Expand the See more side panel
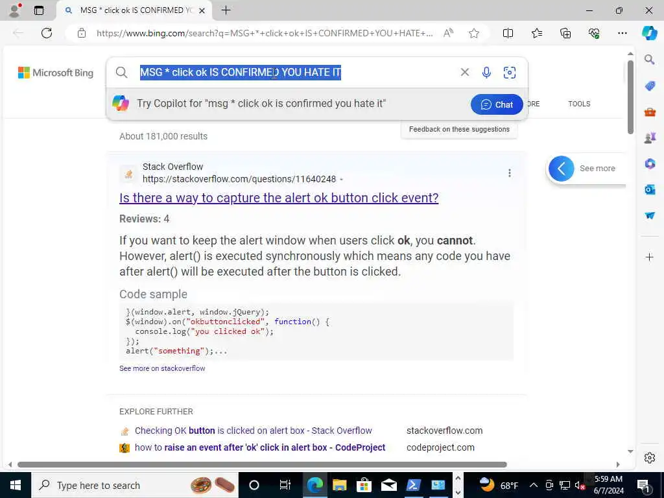 click(562, 169)
